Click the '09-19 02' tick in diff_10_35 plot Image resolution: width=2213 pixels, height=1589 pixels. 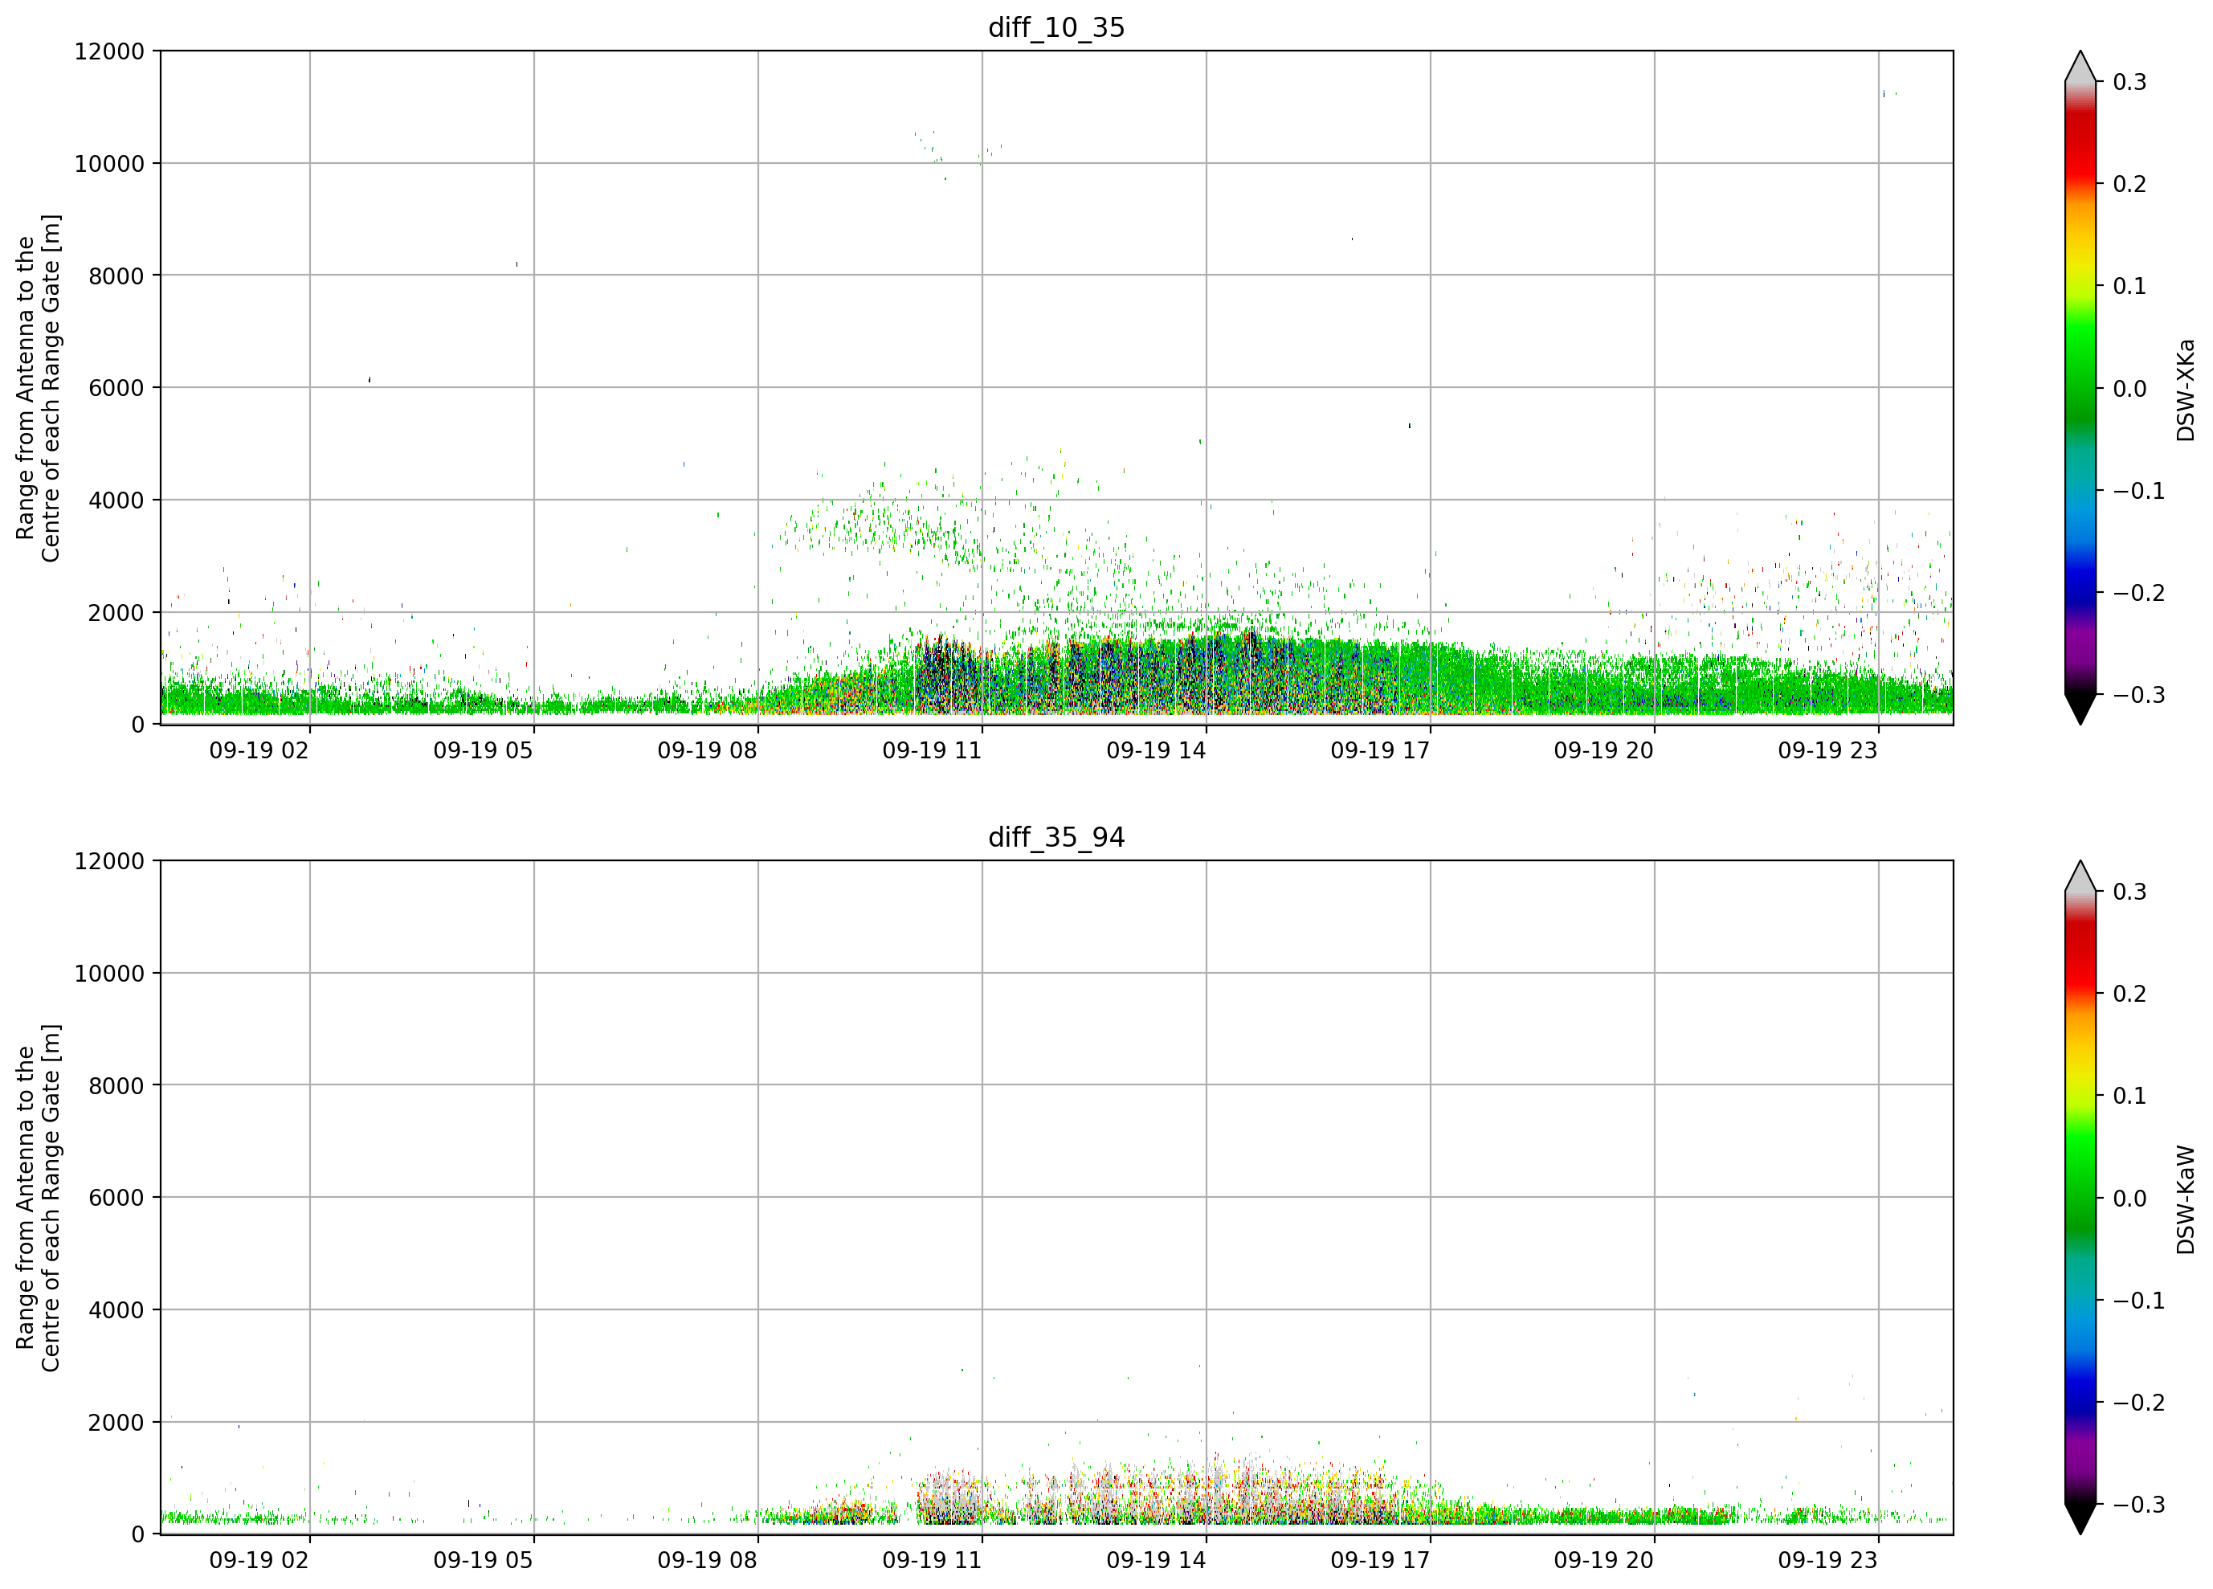click(259, 750)
